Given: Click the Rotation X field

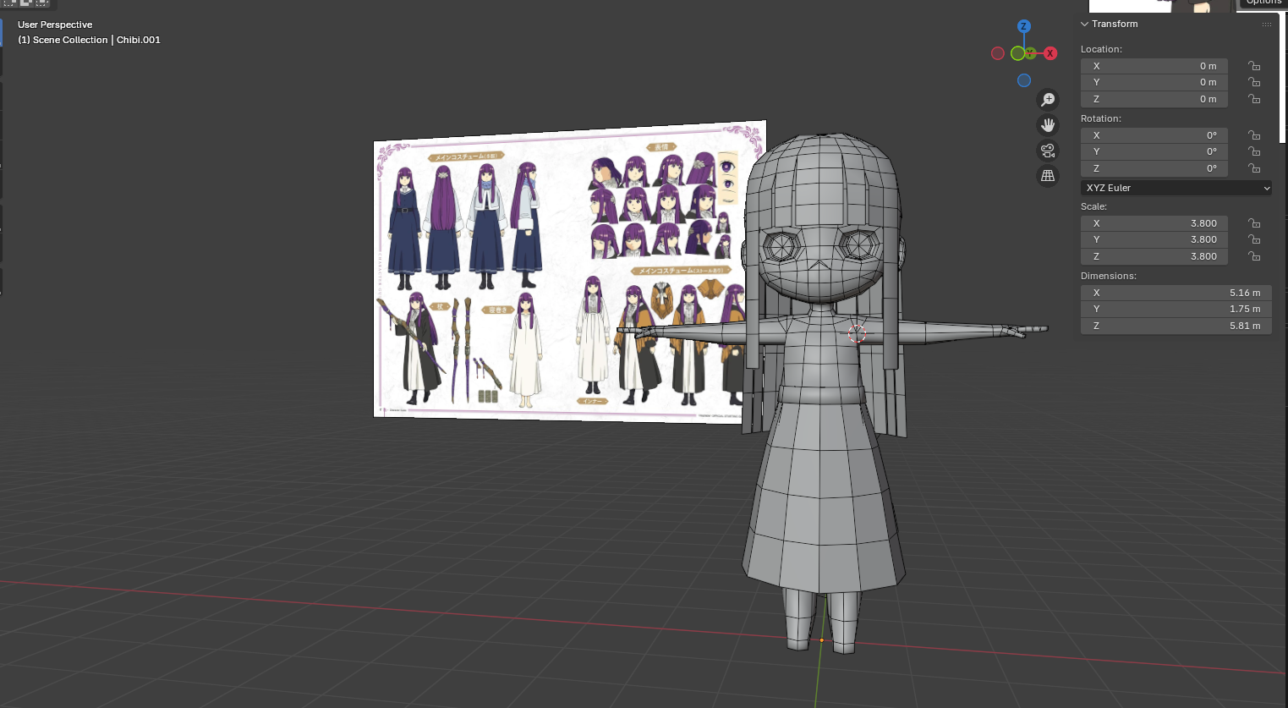Looking at the screenshot, I should coord(1154,135).
